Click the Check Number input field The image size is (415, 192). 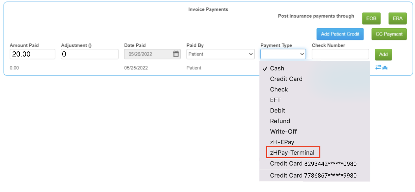pos(340,54)
